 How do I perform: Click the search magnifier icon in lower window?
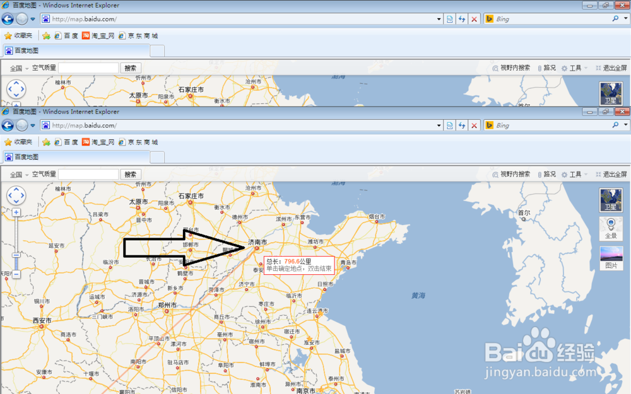(x=615, y=125)
